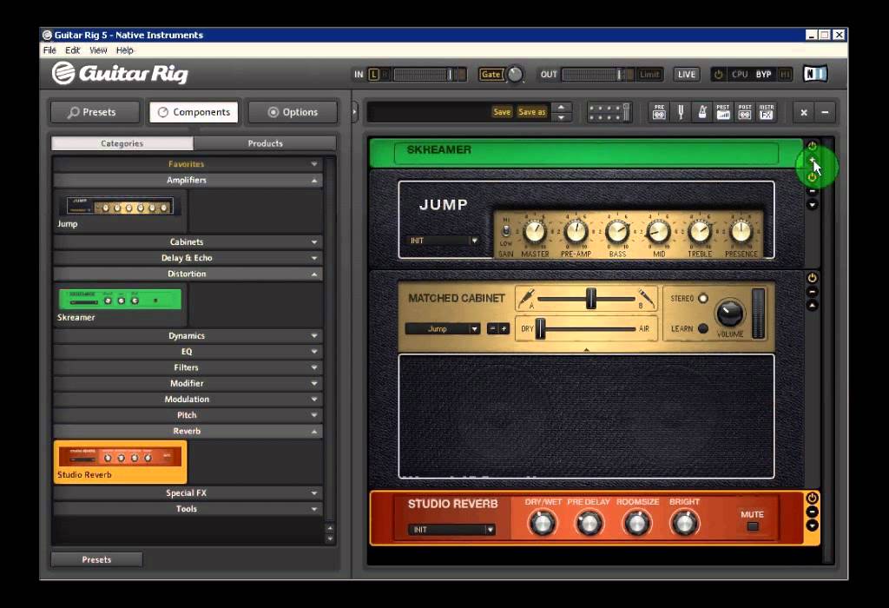Expand the Special FX category
The image size is (889, 608).
[x=188, y=492]
